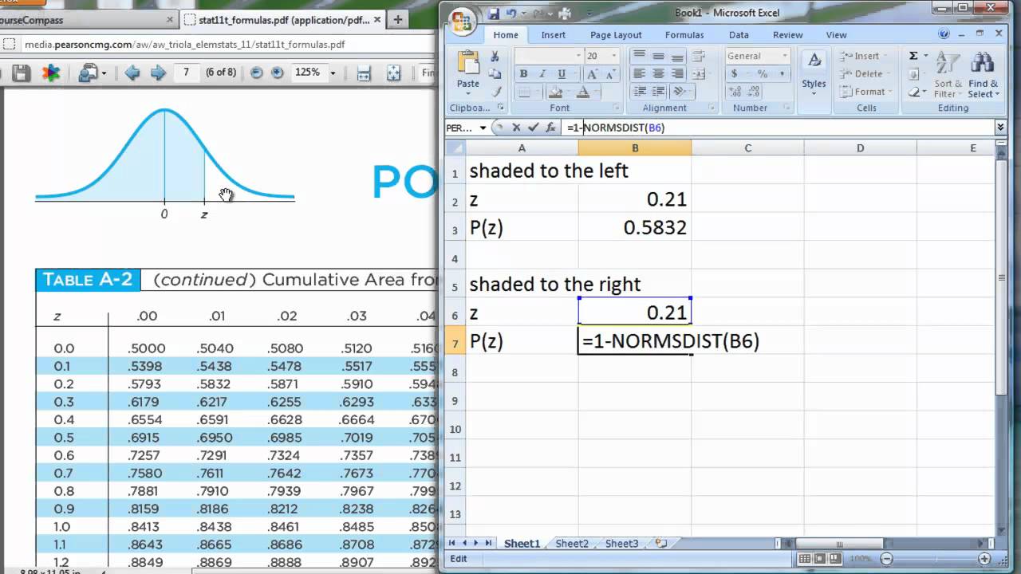Increase decimal places
The width and height of the screenshot is (1021, 574).
735,92
